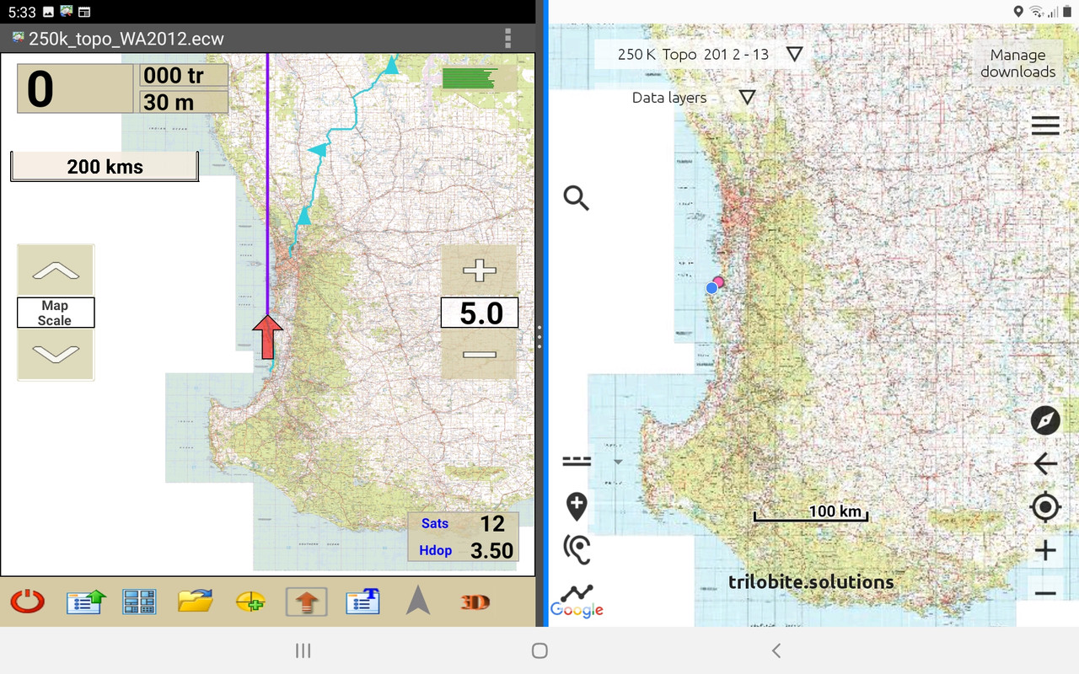Open a map file using the folder icon
The height and width of the screenshot is (674, 1079).
click(195, 601)
